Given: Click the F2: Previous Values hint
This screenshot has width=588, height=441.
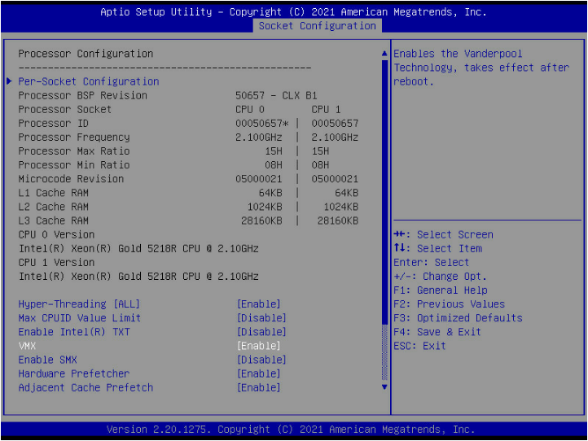Looking at the screenshot, I should tap(449, 304).
